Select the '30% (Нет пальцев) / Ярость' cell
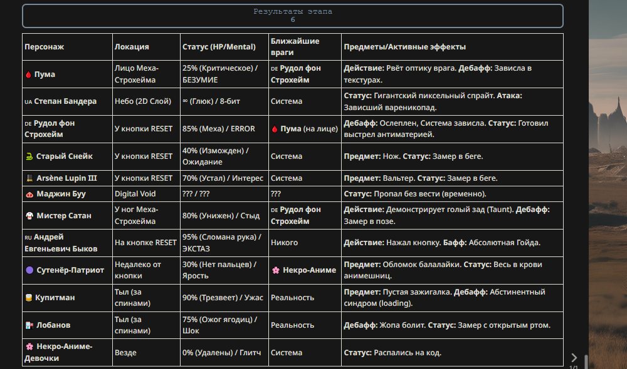The height and width of the screenshot is (369, 627). point(224,270)
